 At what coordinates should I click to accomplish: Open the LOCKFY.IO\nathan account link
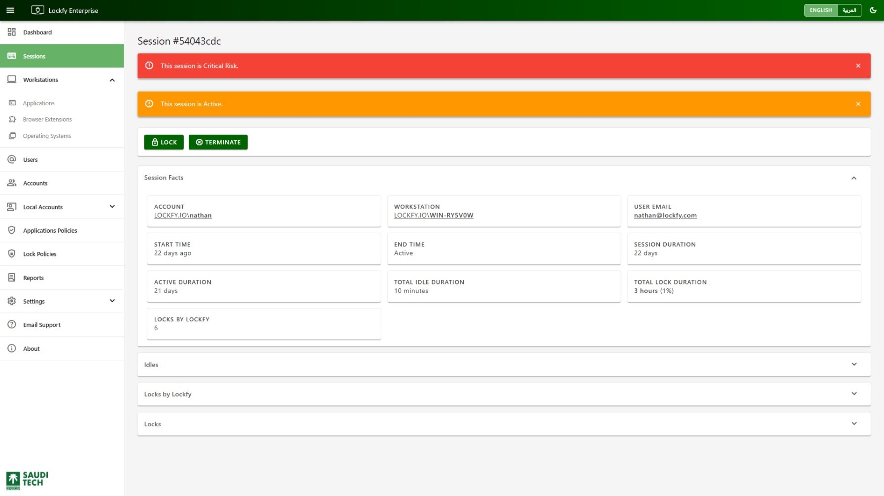click(183, 216)
